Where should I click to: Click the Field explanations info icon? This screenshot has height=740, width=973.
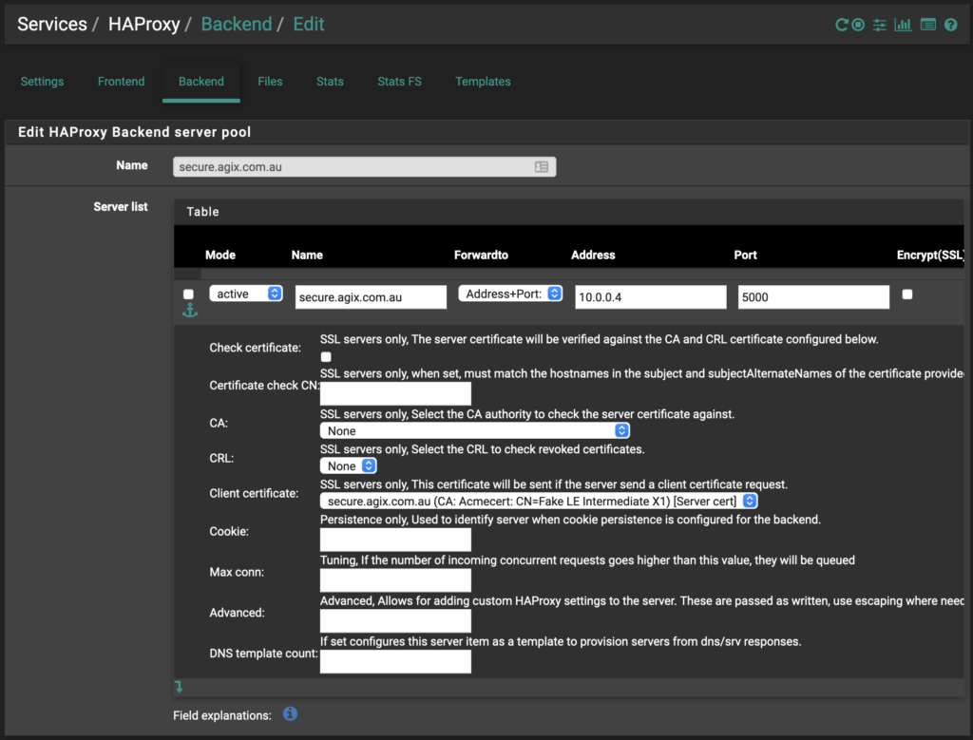291,713
